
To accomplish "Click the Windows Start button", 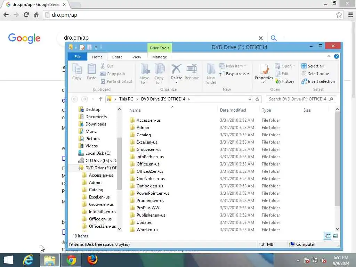I will coord(8,260).
